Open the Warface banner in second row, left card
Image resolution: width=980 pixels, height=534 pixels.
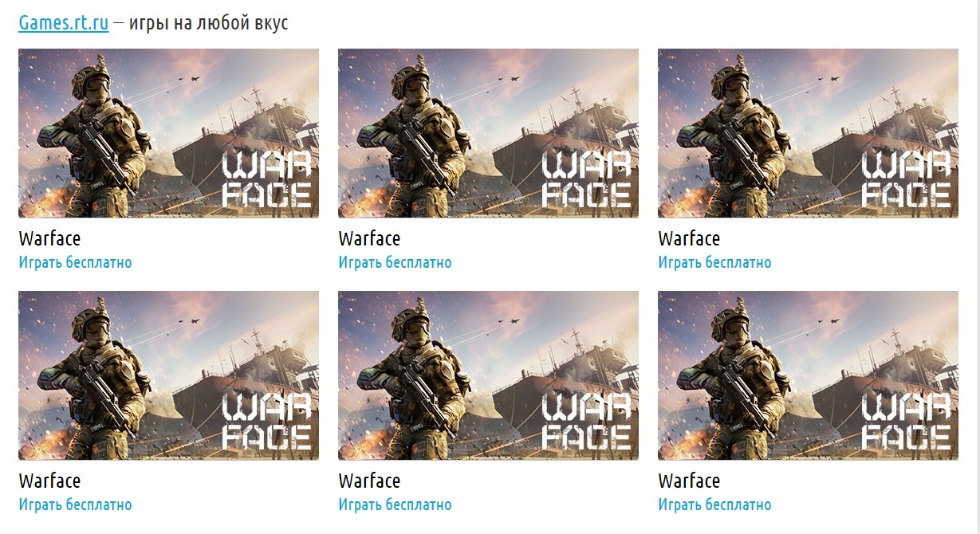click(168, 375)
